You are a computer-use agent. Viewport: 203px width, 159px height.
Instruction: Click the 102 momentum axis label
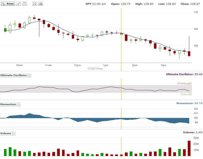click(x=196, y=109)
